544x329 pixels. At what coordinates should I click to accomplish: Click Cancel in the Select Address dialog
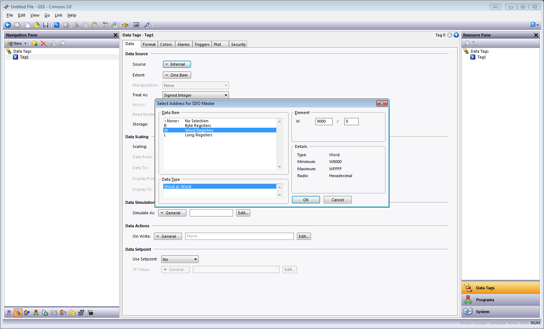click(338, 200)
